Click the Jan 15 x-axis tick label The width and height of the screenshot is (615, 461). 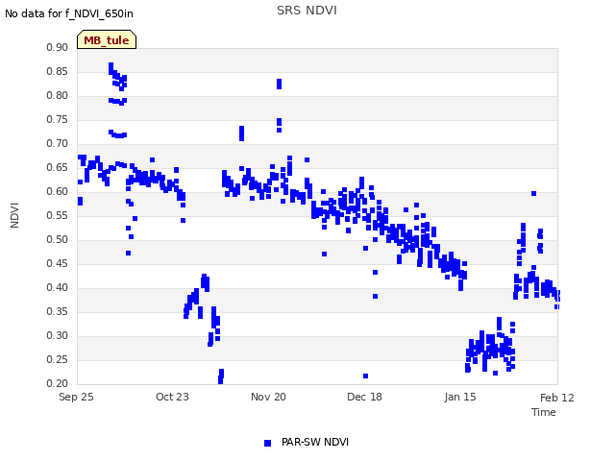460,397
